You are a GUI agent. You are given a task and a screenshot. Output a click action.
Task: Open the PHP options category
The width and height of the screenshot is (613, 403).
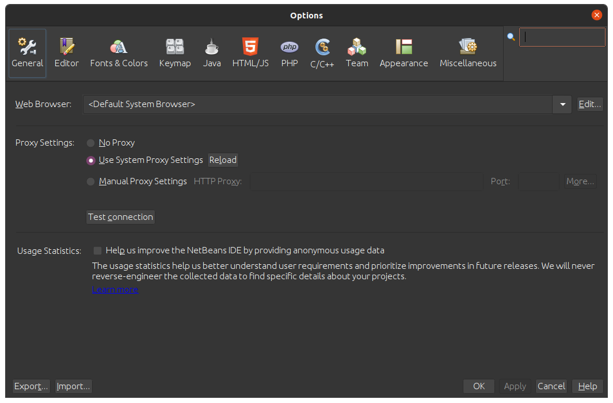pyautogui.click(x=290, y=53)
